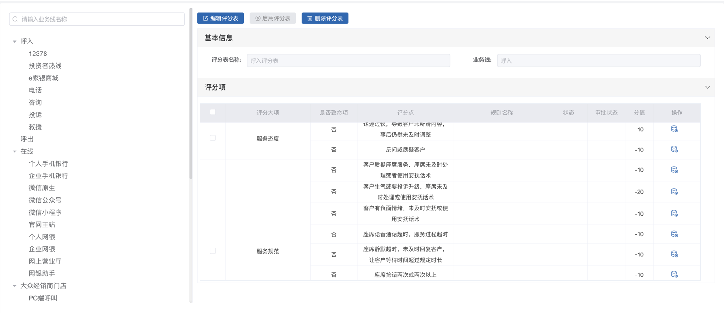Select 电话 tree item
The height and width of the screenshot is (313, 724).
pos(35,90)
